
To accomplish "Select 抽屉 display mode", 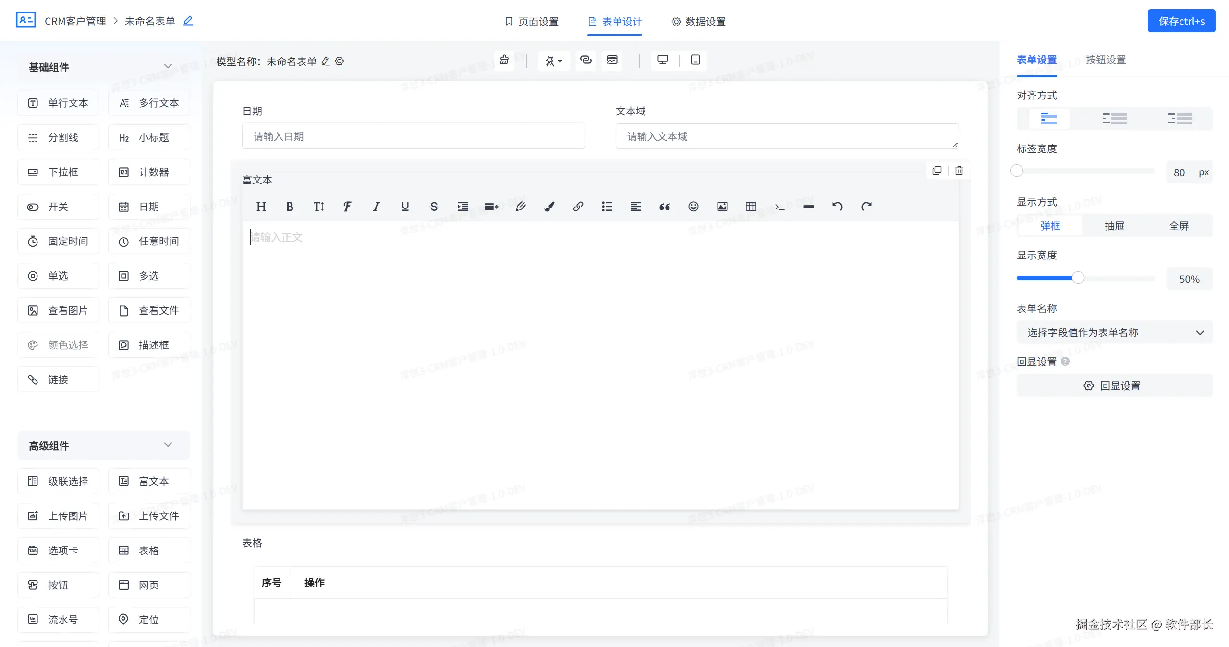I will pyautogui.click(x=1114, y=226).
